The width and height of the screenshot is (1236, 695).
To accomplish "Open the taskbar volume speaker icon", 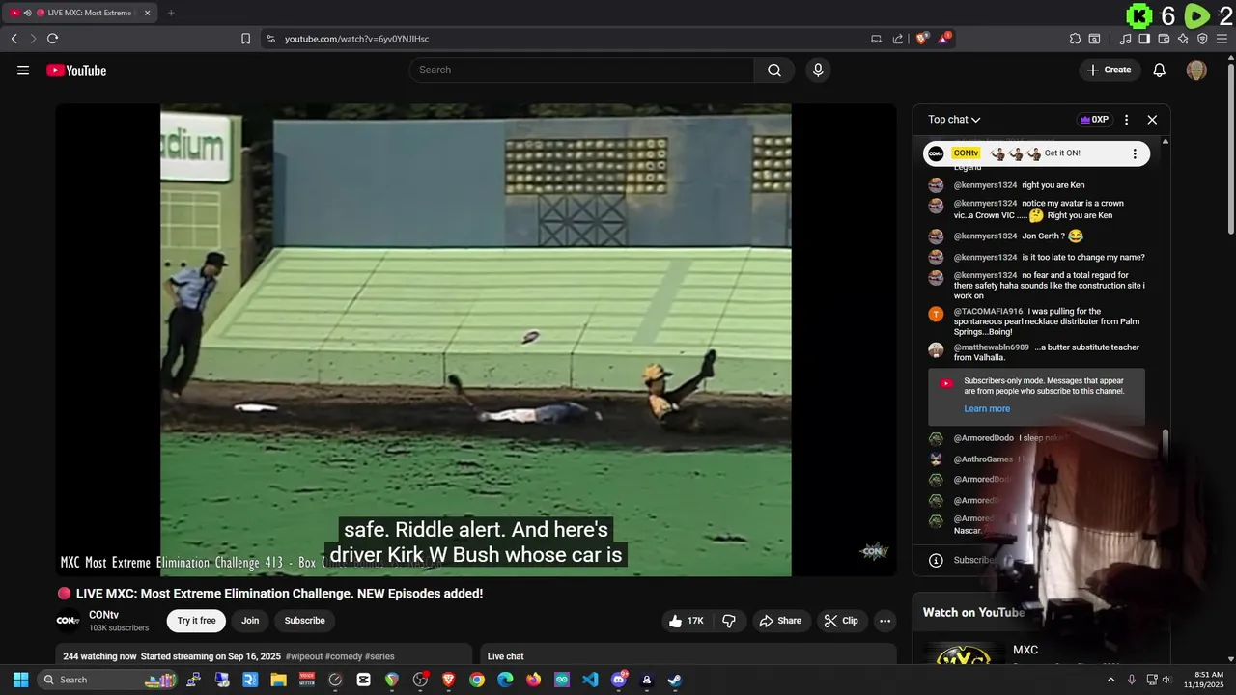I will (1167, 680).
